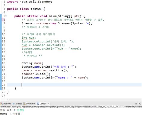Collapse the main method fold marker at line 5
The image size is (142, 115).
point(6,16)
